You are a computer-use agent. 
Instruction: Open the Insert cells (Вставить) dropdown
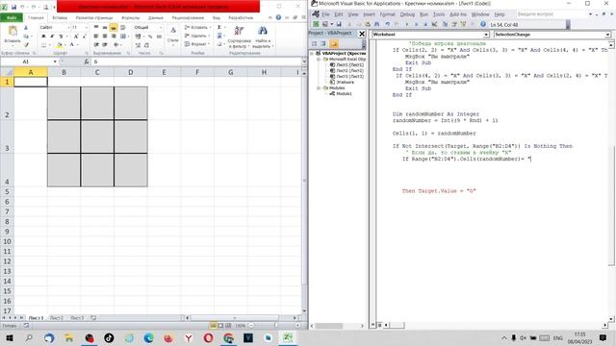point(197,28)
